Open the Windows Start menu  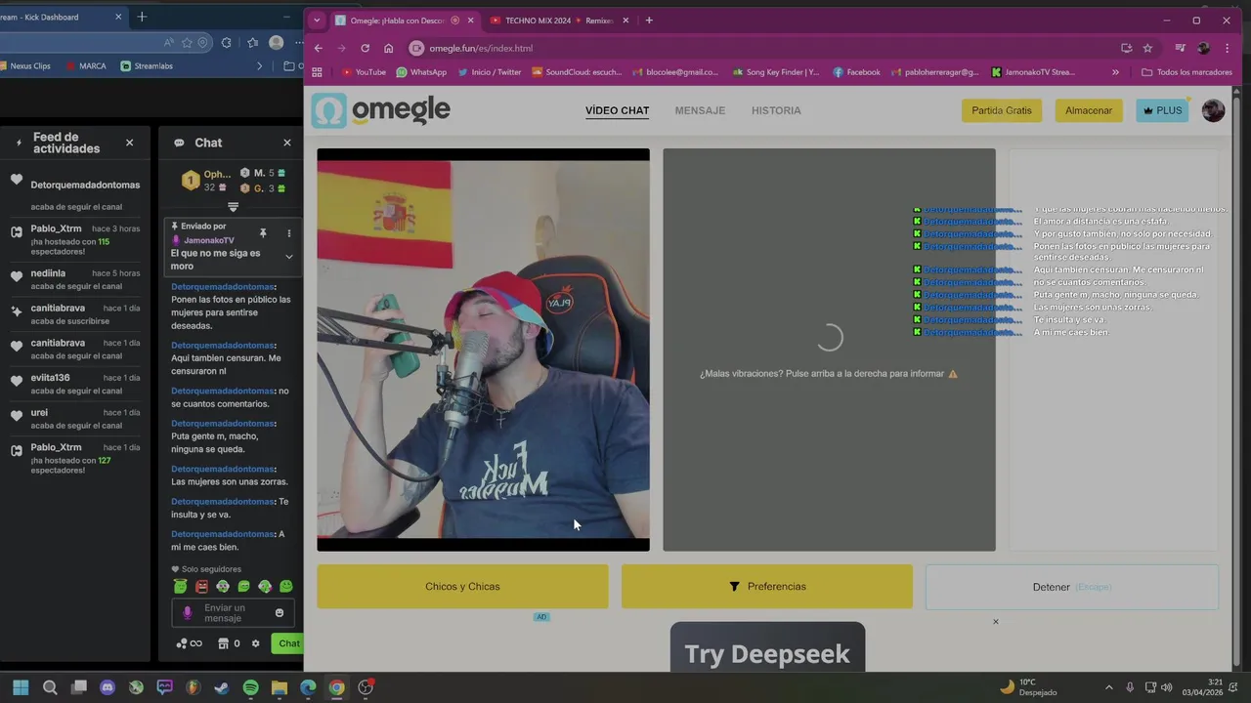[x=21, y=687]
